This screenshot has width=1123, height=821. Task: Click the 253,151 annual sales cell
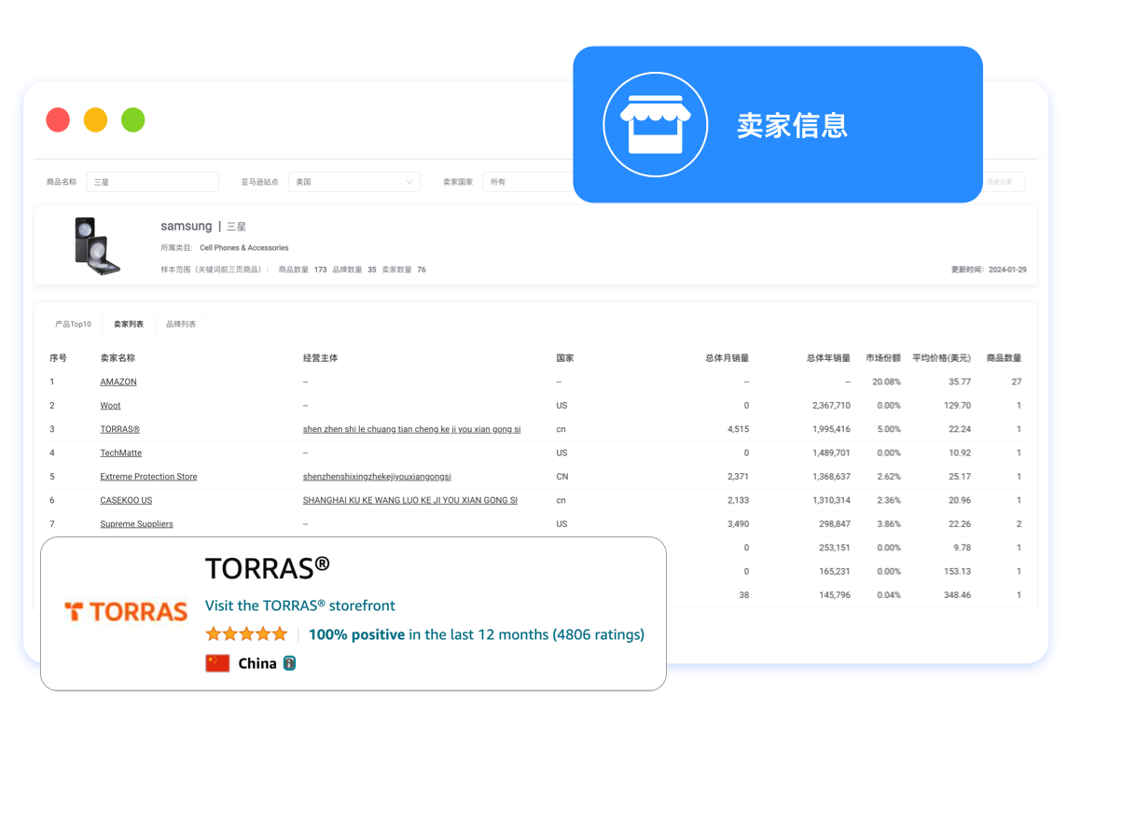pyautogui.click(x=833, y=548)
